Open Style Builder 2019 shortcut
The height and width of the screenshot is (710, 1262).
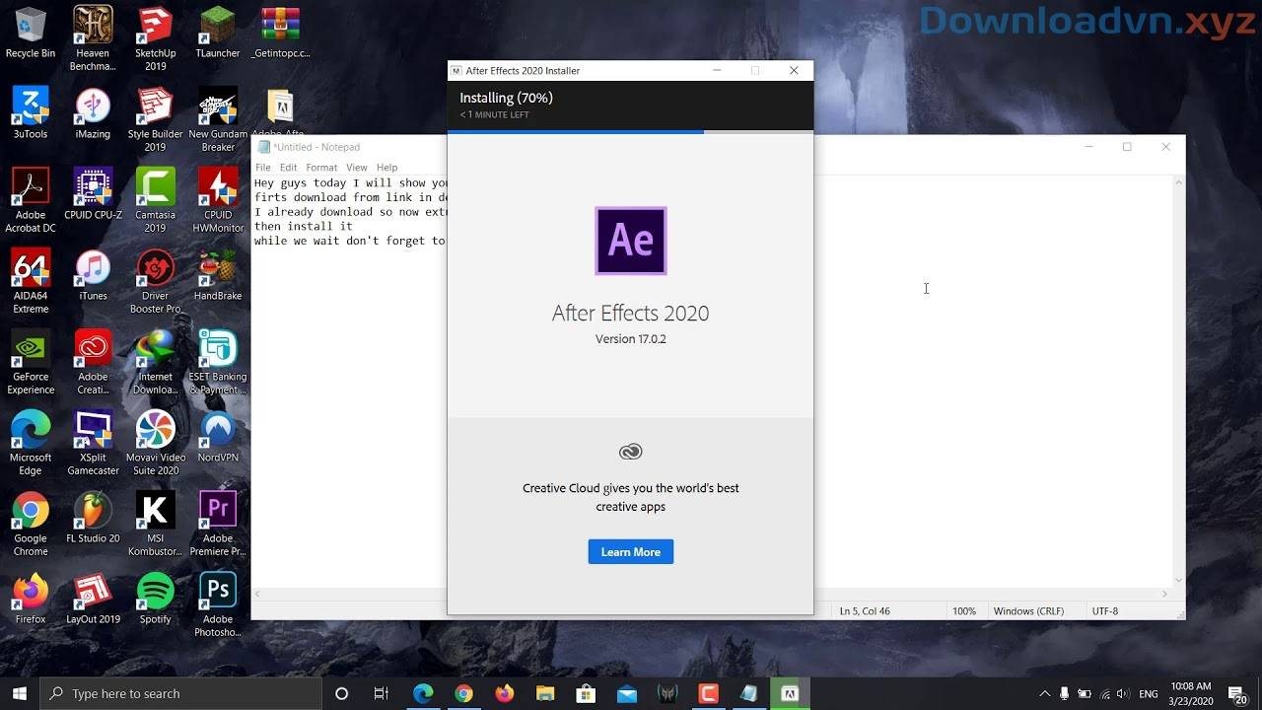[x=155, y=120]
